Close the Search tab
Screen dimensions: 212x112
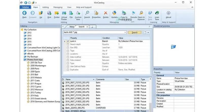point(87,27)
